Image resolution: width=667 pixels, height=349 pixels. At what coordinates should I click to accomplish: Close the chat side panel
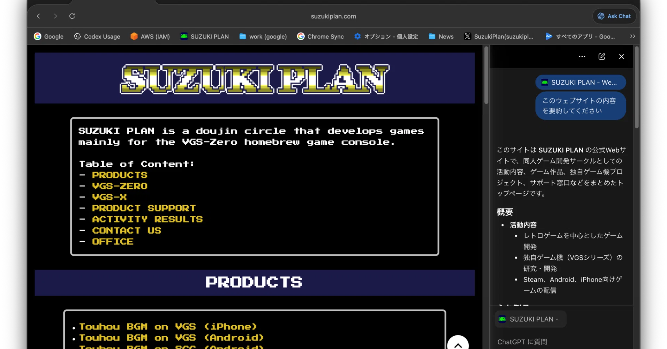coord(621,57)
